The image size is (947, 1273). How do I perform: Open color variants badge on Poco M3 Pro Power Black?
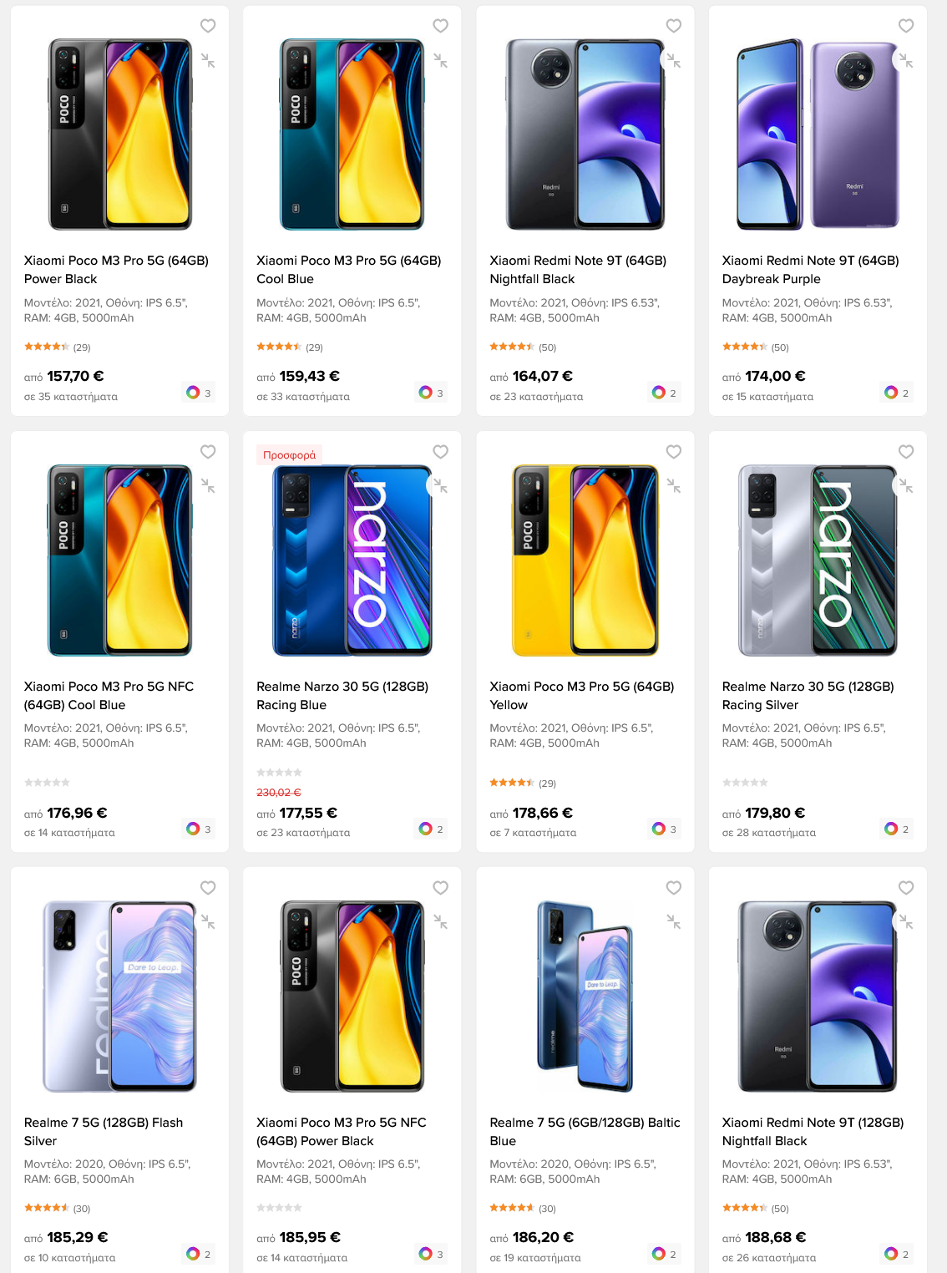(x=199, y=393)
